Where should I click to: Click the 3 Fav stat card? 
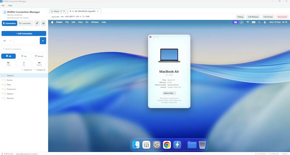pos(24,64)
